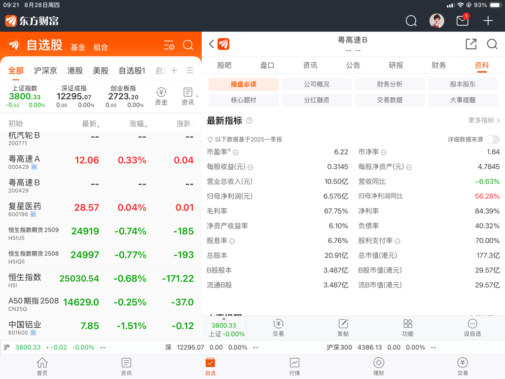This screenshot has width=505, height=379.
Task: Open 中国铝业 row in watchlist
Action: click(101, 326)
